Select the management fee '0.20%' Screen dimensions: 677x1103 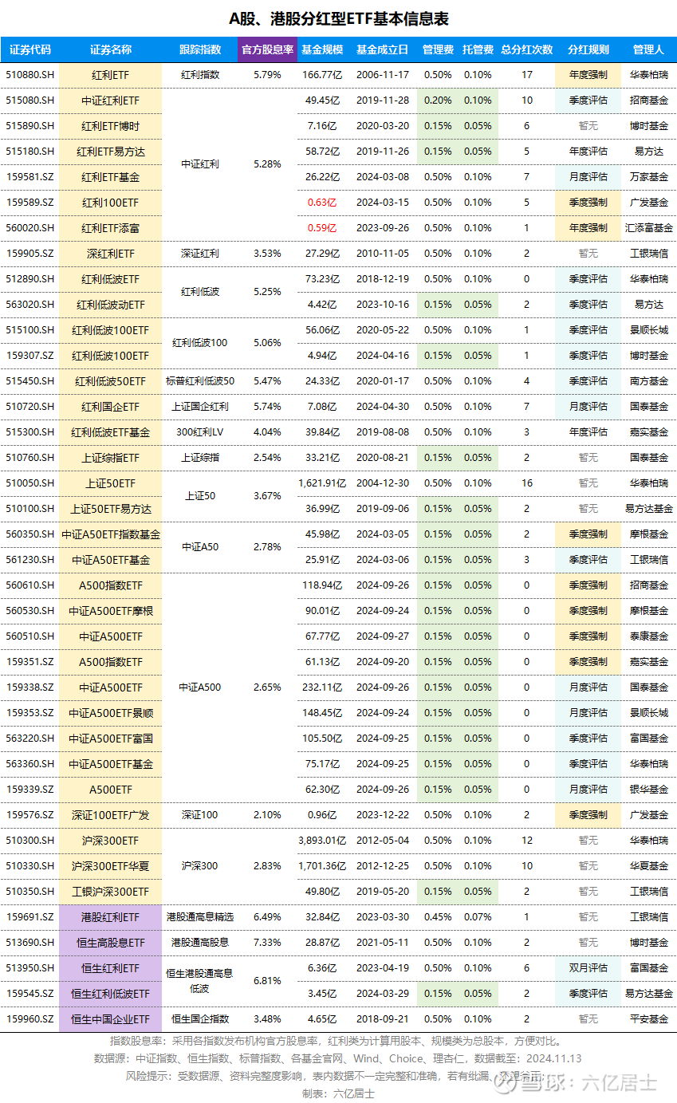(438, 100)
